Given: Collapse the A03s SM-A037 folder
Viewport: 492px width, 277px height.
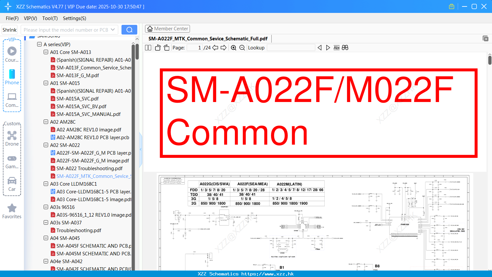Looking at the screenshot, I should click(46, 222).
